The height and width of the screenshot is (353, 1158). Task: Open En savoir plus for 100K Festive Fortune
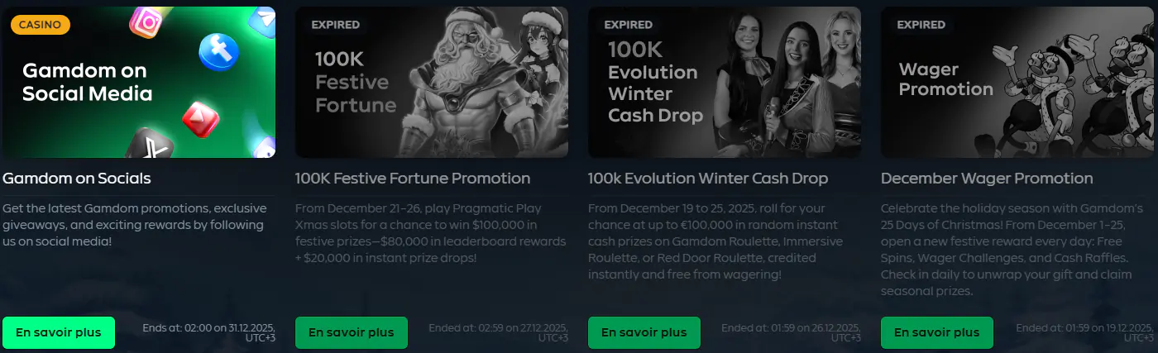[x=352, y=332]
